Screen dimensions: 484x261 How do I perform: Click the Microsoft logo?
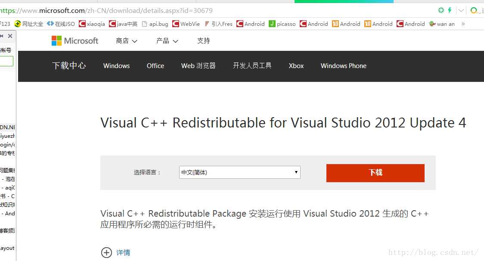75,41
